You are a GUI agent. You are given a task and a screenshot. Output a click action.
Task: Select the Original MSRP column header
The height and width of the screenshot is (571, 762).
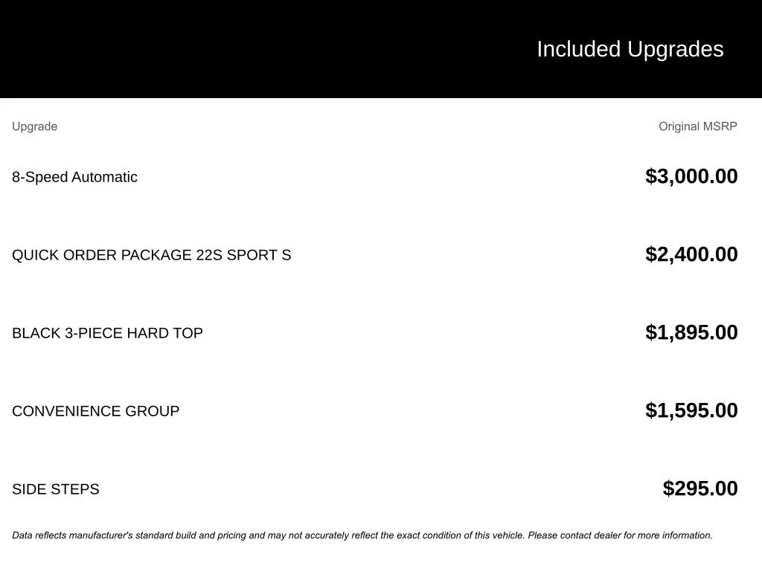click(x=698, y=126)
